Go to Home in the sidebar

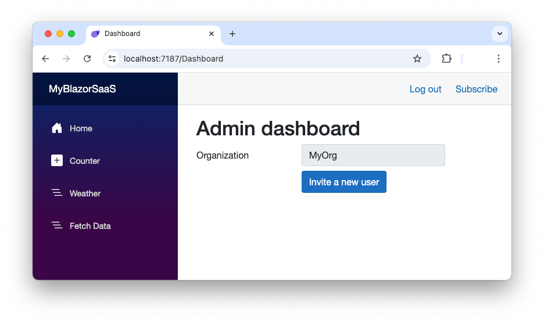tap(81, 128)
